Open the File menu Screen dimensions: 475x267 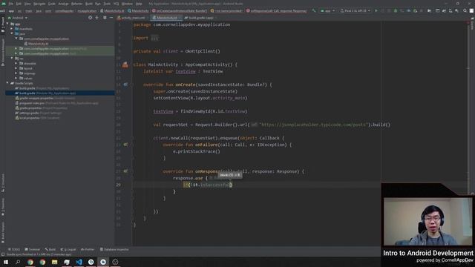point(11,4)
